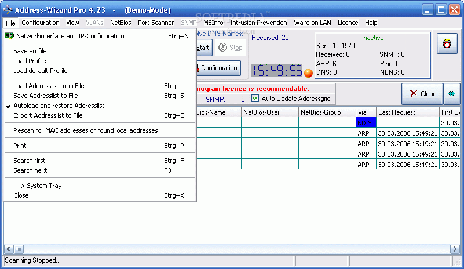This screenshot has height=269, width=464.
Task: Open the Intrusion Prevention menu
Action: point(258,23)
